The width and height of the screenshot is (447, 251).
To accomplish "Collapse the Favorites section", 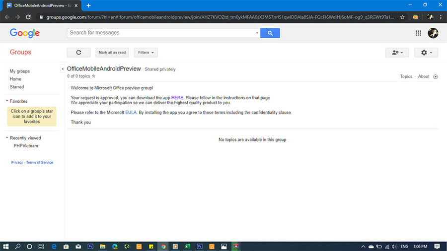I will (x=7, y=101).
